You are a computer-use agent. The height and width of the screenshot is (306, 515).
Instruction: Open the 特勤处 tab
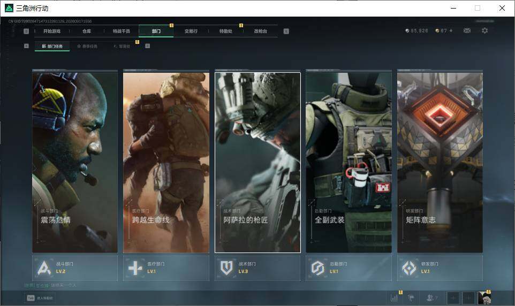225,31
